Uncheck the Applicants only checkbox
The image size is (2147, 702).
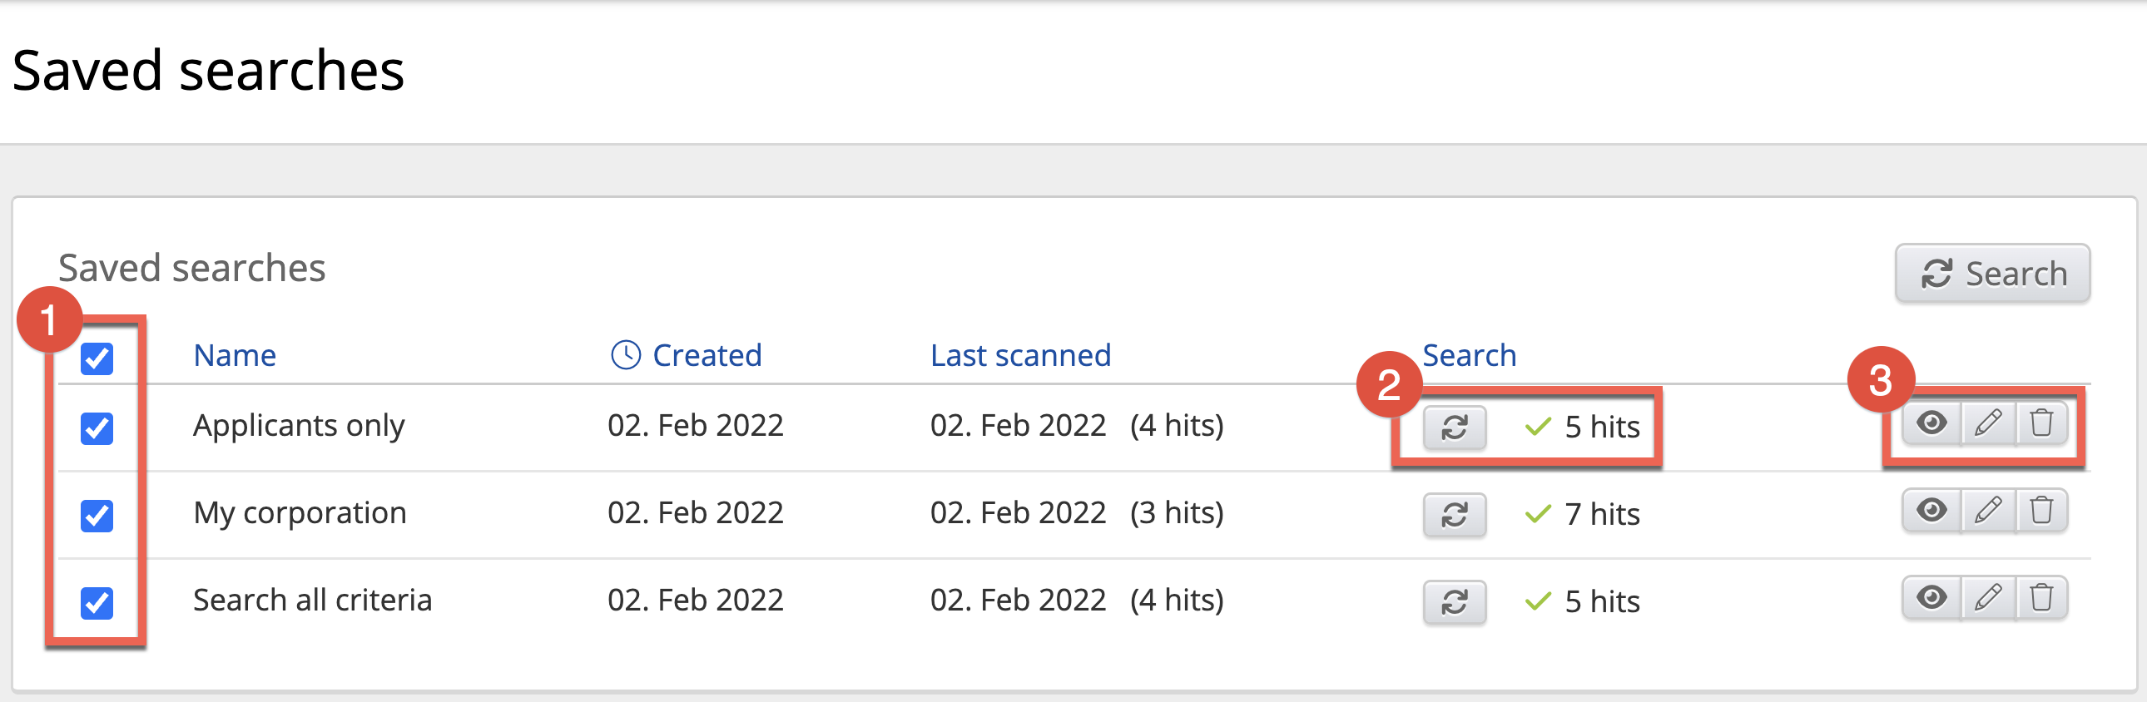pos(97,429)
